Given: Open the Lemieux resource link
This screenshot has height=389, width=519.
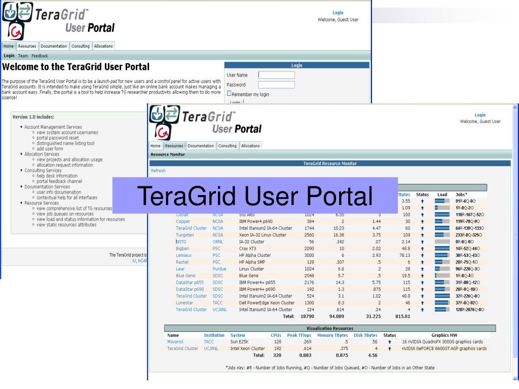Looking at the screenshot, I should tap(183, 255).
